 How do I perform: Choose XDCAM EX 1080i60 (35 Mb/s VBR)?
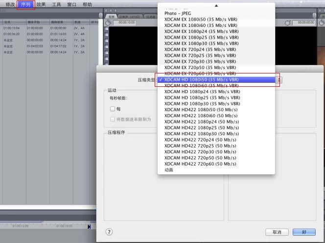tap(216, 25)
